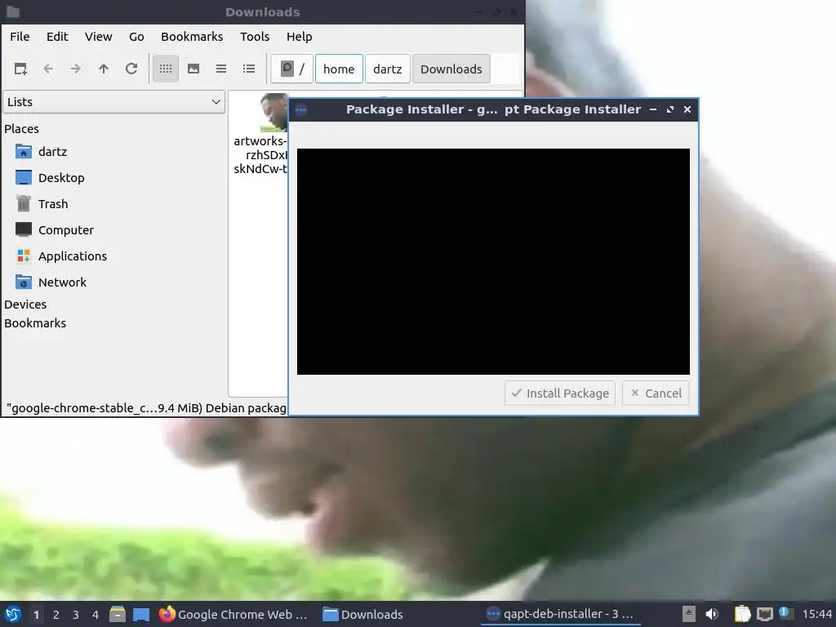The height and width of the screenshot is (627, 836).
Task: Switch to virtual desktop 1
Action: [36, 615]
